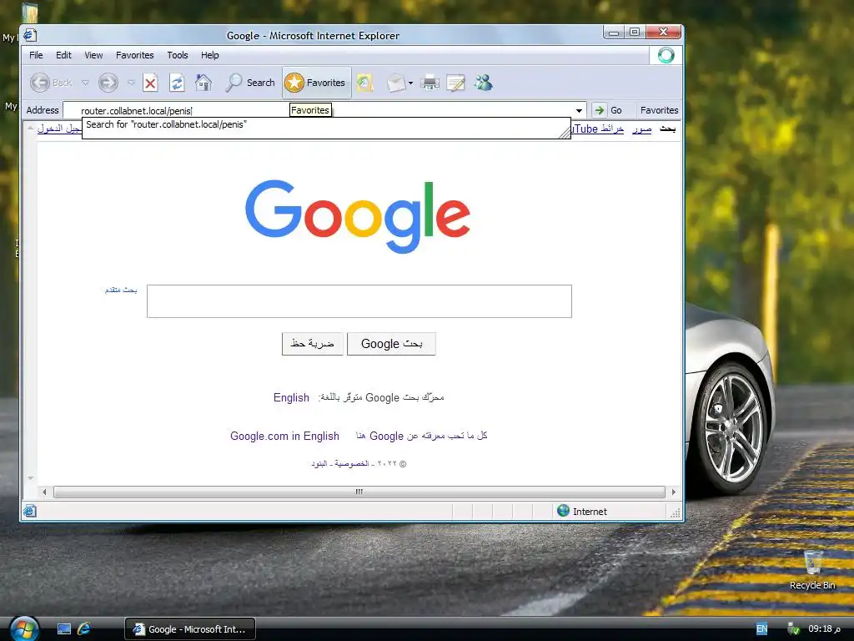
Task: Click the Back navigation arrow icon
Action: pyautogui.click(x=40, y=83)
